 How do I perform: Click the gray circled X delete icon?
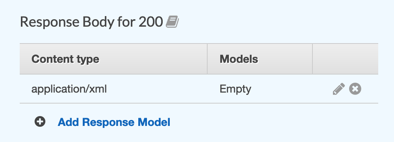[x=355, y=89]
